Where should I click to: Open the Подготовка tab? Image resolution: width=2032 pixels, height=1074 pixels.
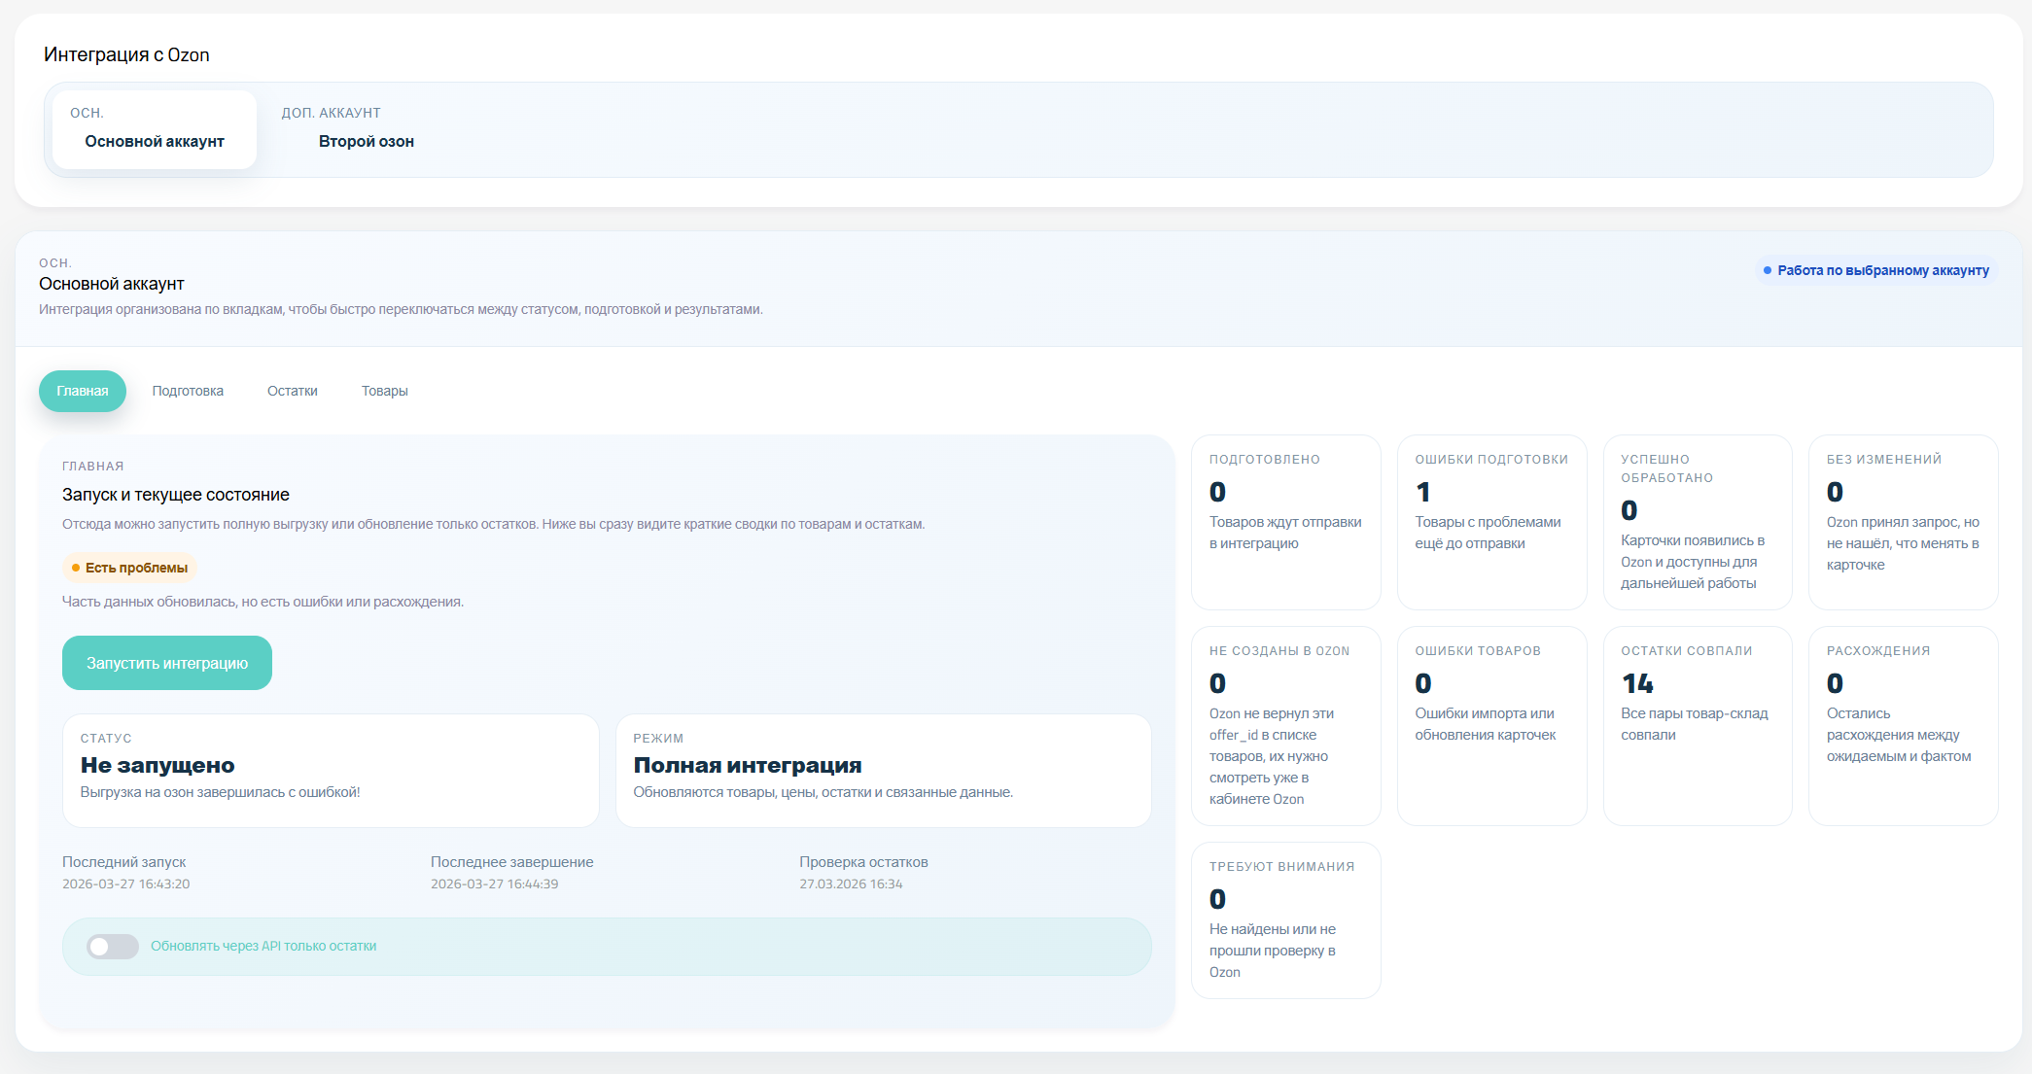point(188,391)
